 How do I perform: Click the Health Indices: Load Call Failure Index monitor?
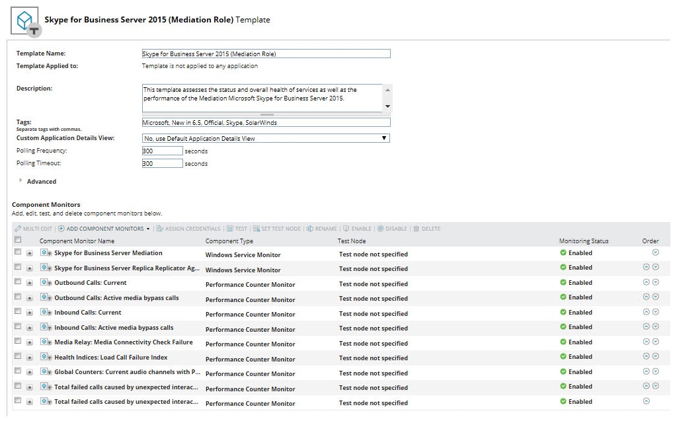112,357
